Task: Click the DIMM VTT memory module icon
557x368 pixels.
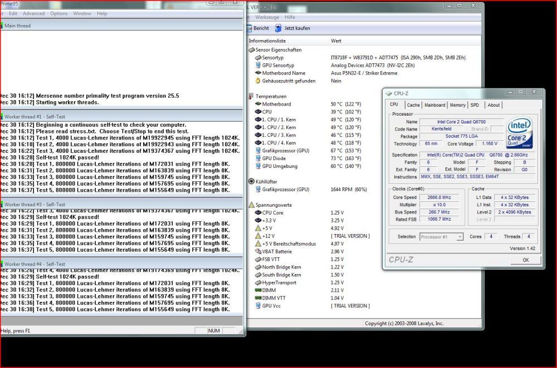Action: (x=258, y=298)
